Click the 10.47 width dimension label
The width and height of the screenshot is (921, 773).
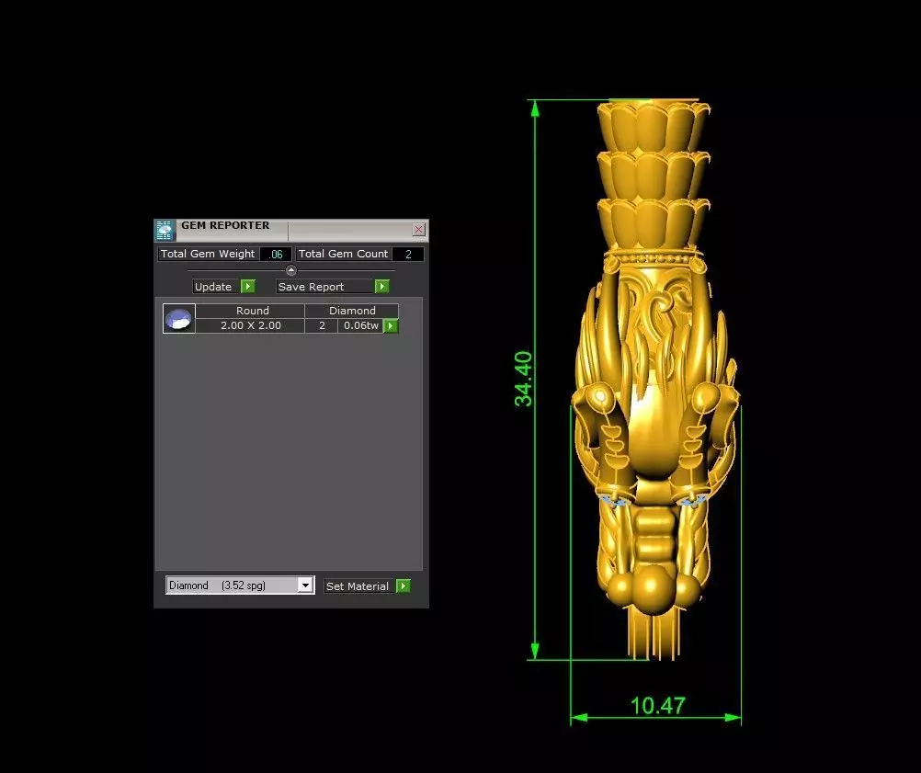(x=658, y=706)
